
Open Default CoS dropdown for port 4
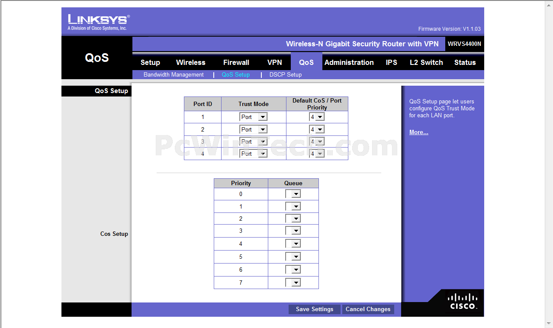click(x=317, y=154)
